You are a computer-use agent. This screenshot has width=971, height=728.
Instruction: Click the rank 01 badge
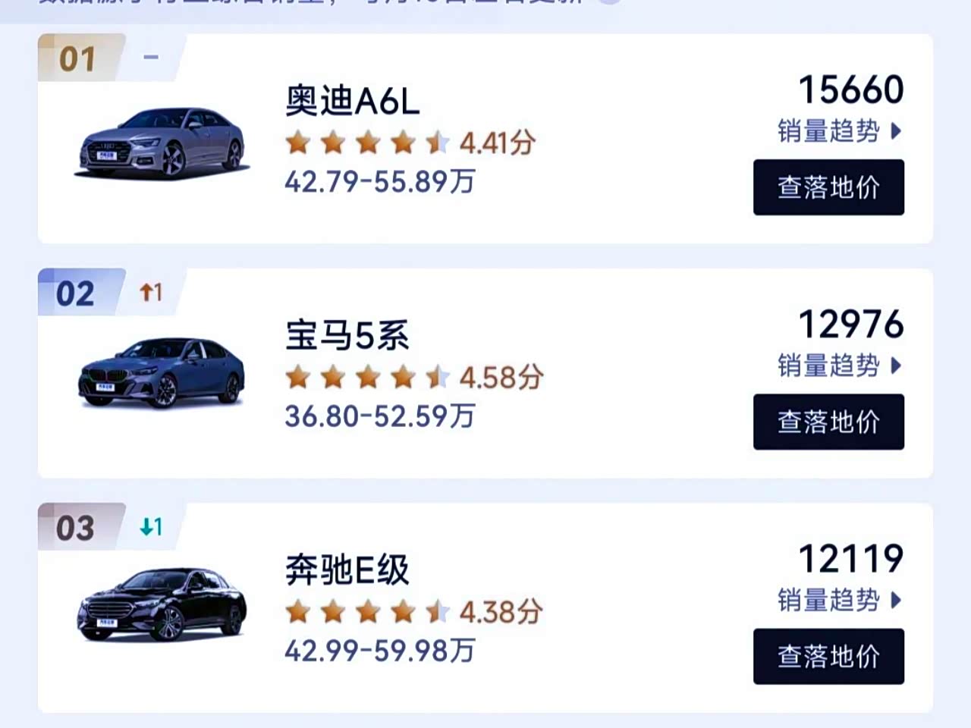click(x=77, y=59)
